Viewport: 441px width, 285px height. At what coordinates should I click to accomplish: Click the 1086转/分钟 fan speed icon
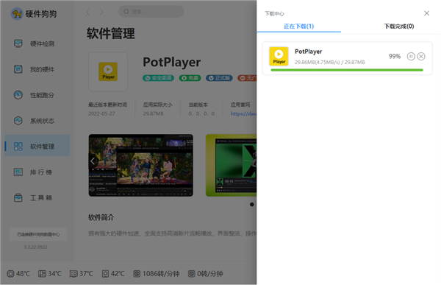pos(137,274)
